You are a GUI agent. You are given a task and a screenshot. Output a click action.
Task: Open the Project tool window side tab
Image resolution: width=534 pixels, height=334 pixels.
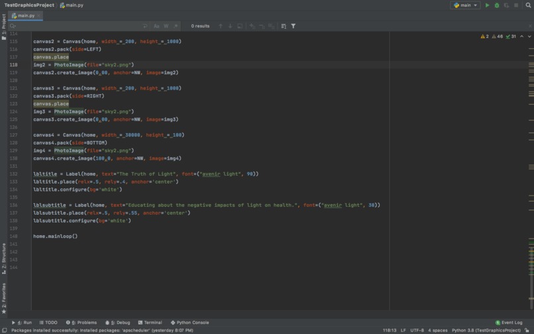[x=4, y=27]
